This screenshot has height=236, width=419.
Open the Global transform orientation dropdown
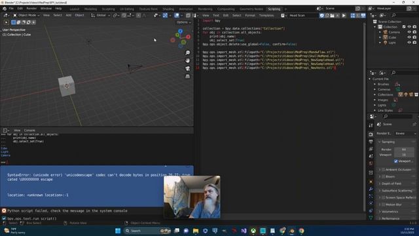pos(100,15)
